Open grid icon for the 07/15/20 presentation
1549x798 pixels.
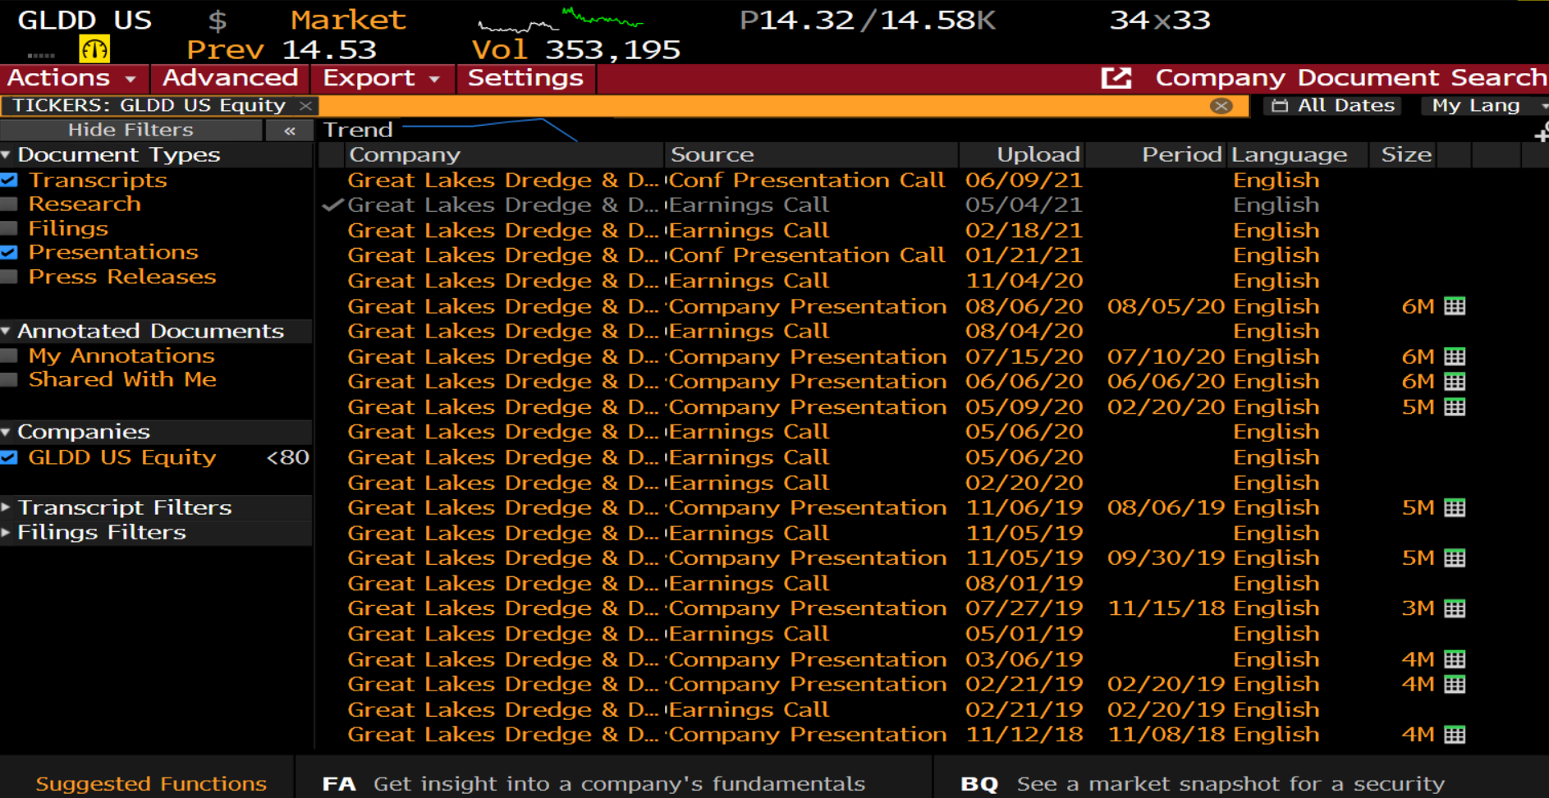point(1455,356)
